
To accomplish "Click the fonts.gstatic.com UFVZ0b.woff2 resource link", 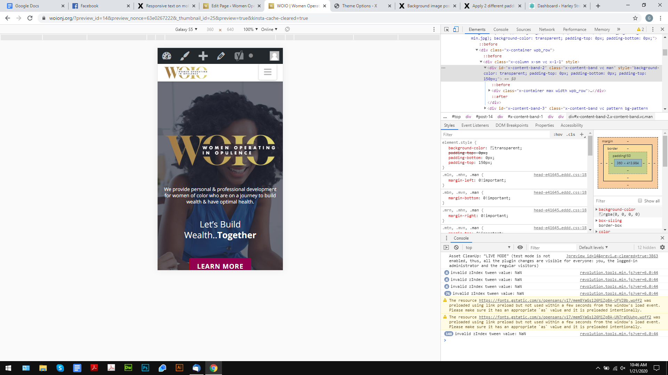I will click(x=560, y=300).
